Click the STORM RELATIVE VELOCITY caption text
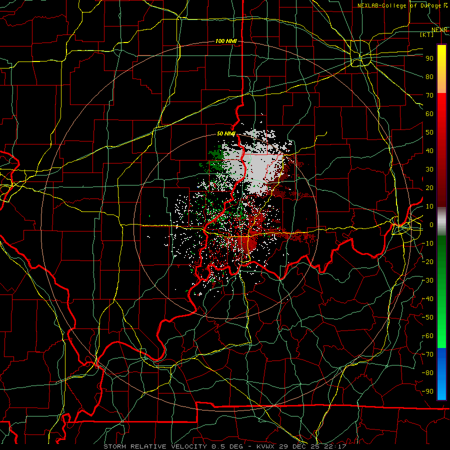 (155, 446)
